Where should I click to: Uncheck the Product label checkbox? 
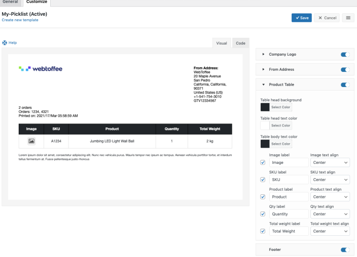[x=263, y=197]
